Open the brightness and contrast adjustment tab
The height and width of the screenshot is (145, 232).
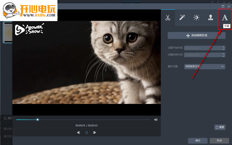[196, 18]
